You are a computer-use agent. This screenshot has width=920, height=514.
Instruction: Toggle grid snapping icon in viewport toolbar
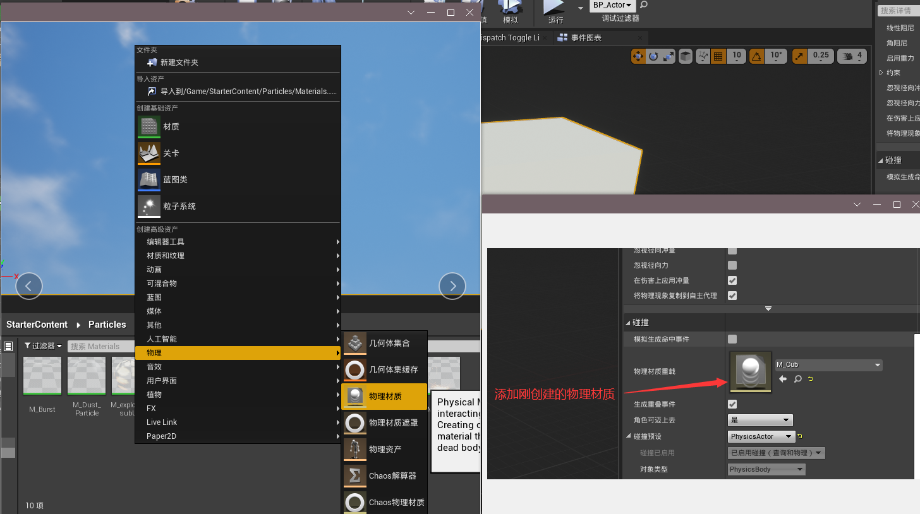pyautogui.click(x=718, y=56)
